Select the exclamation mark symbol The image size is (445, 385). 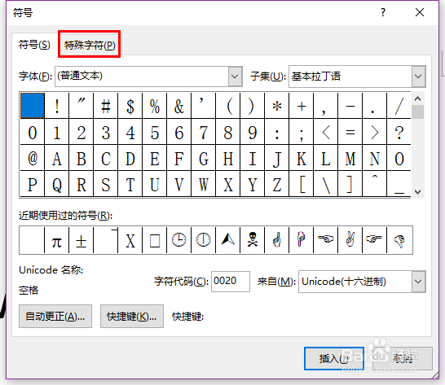click(x=57, y=106)
